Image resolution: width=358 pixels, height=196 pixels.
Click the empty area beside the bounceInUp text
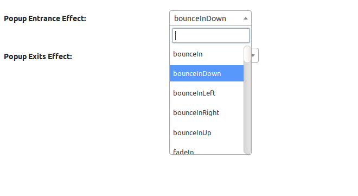coord(227,132)
